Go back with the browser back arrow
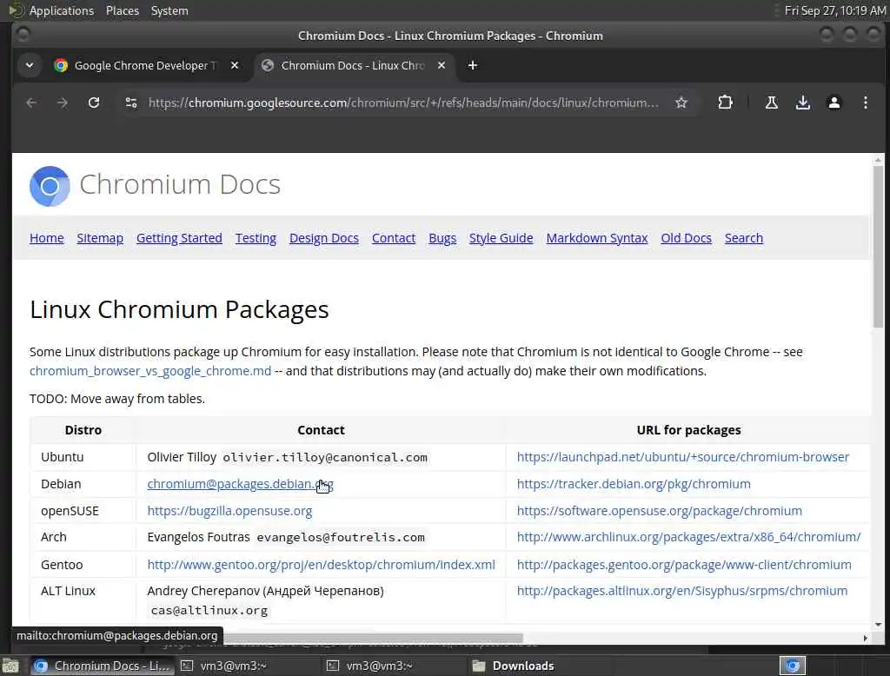The width and height of the screenshot is (890, 676). click(x=31, y=103)
